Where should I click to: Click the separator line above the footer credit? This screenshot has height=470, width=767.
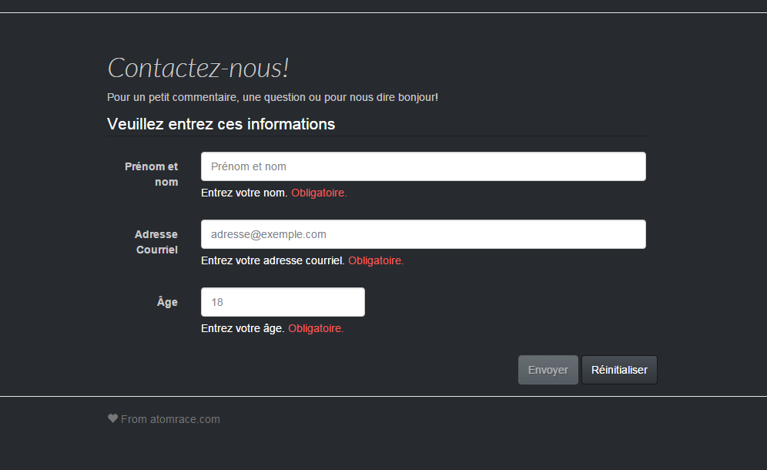pyautogui.click(x=383, y=396)
